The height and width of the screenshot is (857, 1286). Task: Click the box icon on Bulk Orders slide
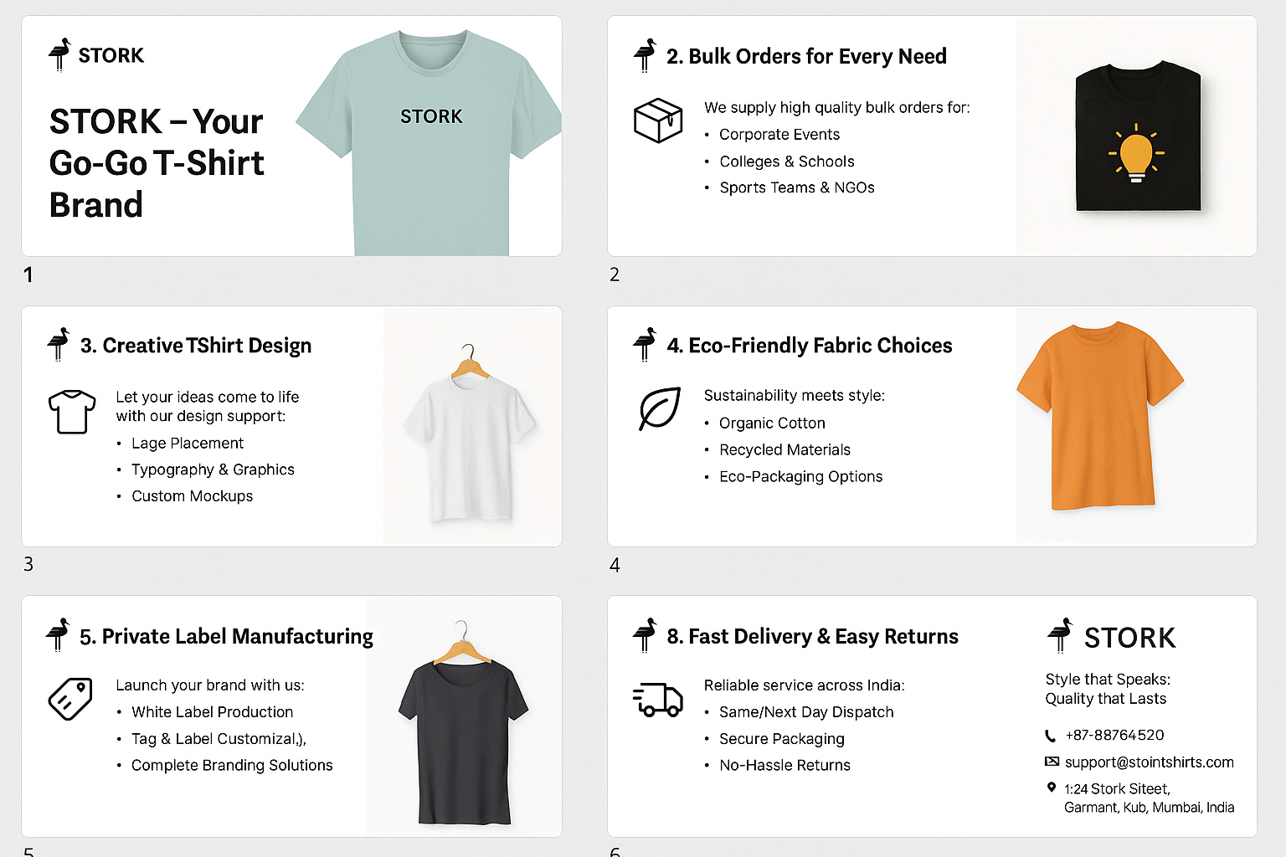point(658,121)
